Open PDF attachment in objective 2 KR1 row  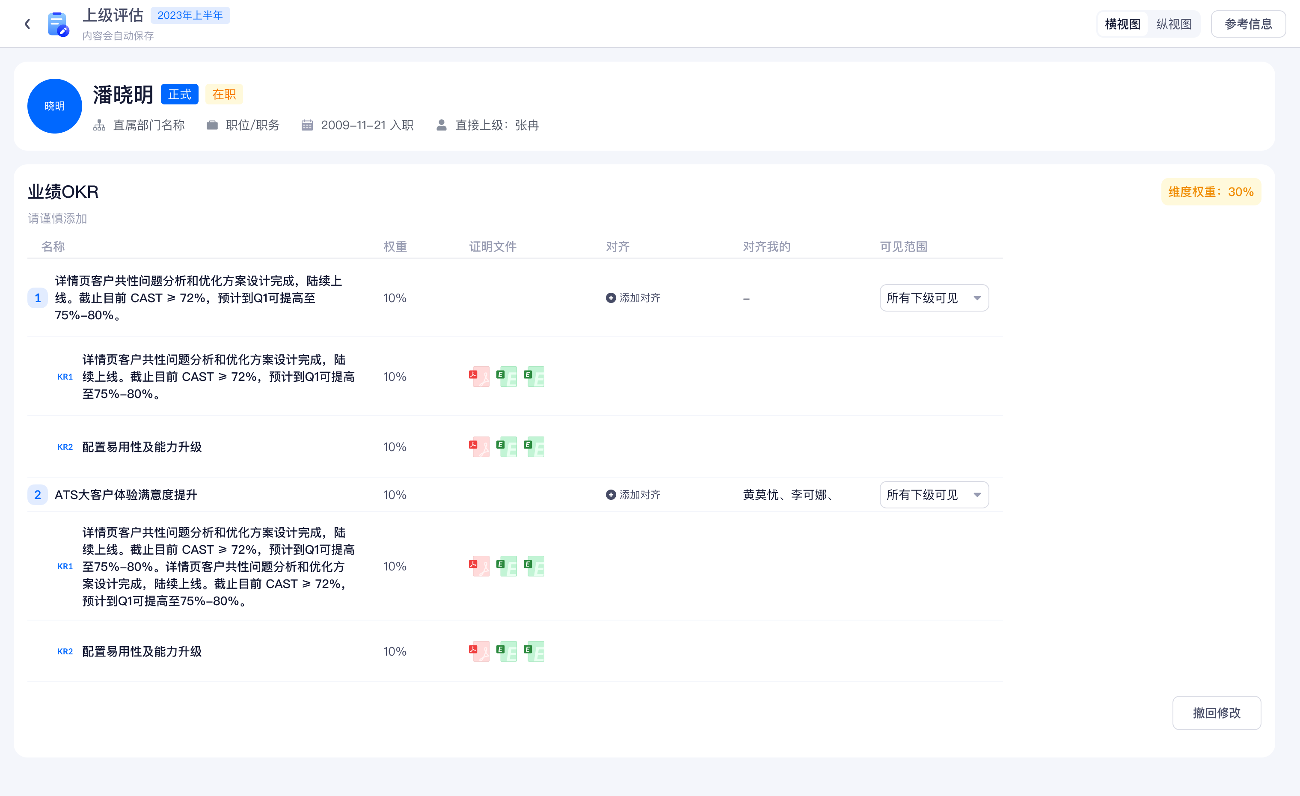[479, 566]
